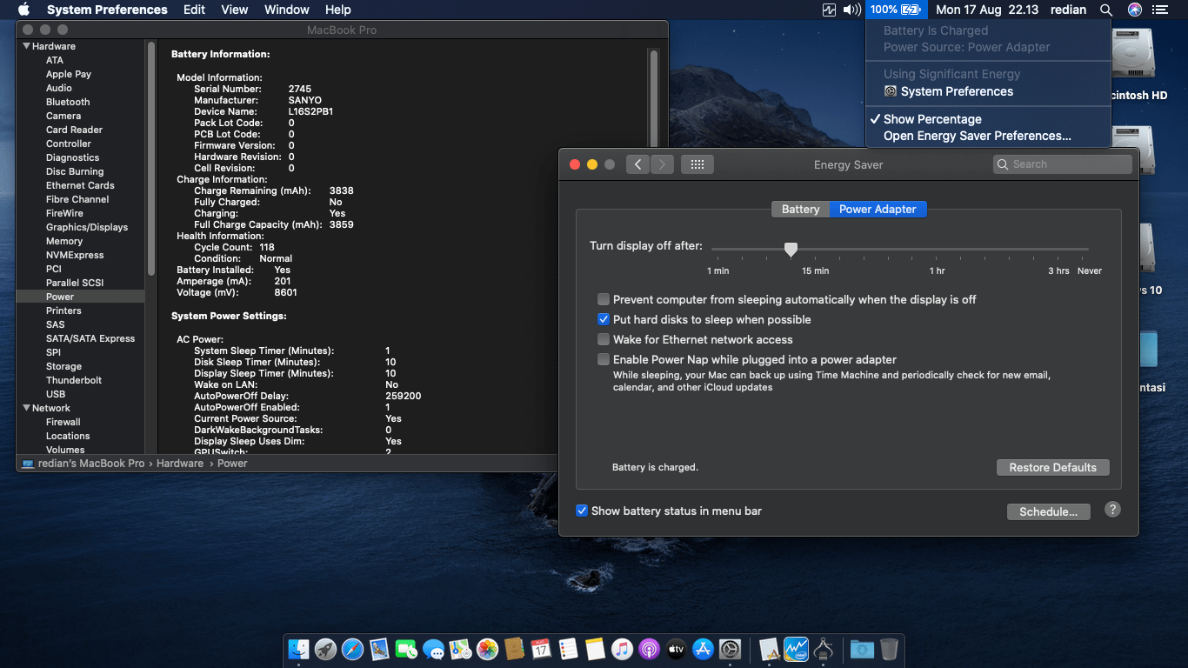Open the View menu
The width and height of the screenshot is (1188, 668).
click(x=235, y=10)
